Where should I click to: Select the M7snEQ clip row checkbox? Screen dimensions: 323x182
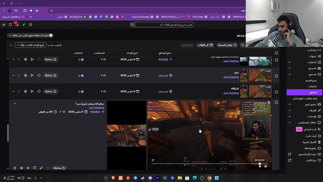(x=276, y=60)
